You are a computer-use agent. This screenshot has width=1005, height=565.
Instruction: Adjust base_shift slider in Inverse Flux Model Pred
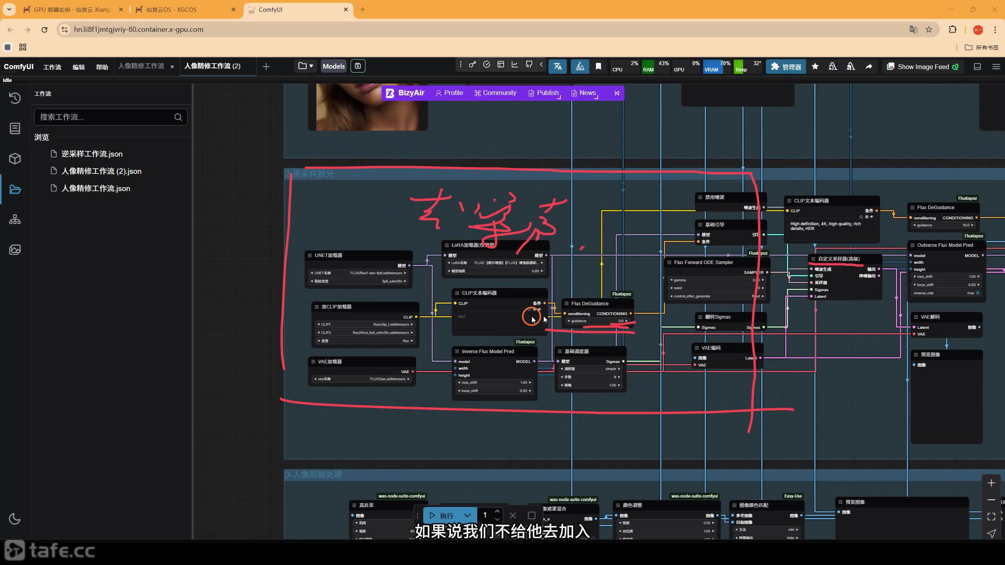pos(495,391)
